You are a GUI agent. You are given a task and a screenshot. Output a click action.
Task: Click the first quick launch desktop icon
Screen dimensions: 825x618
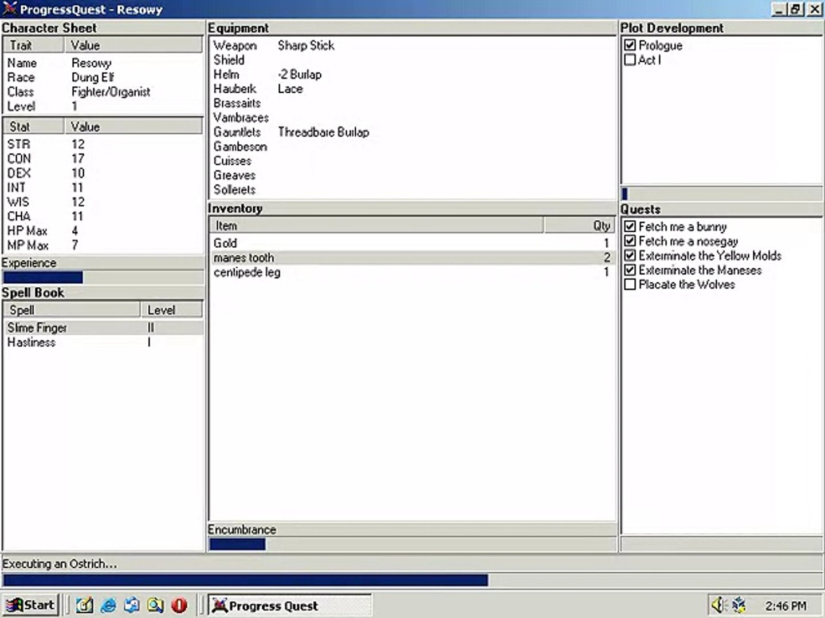(x=84, y=605)
